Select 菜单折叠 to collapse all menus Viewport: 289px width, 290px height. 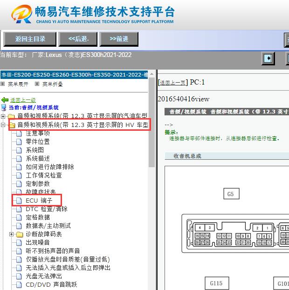pyautogui.click(x=53, y=85)
